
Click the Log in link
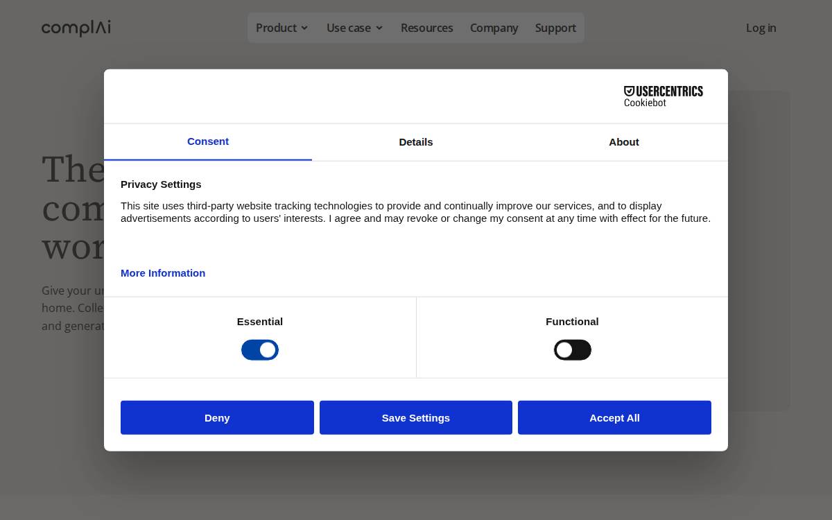tap(761, 28)
